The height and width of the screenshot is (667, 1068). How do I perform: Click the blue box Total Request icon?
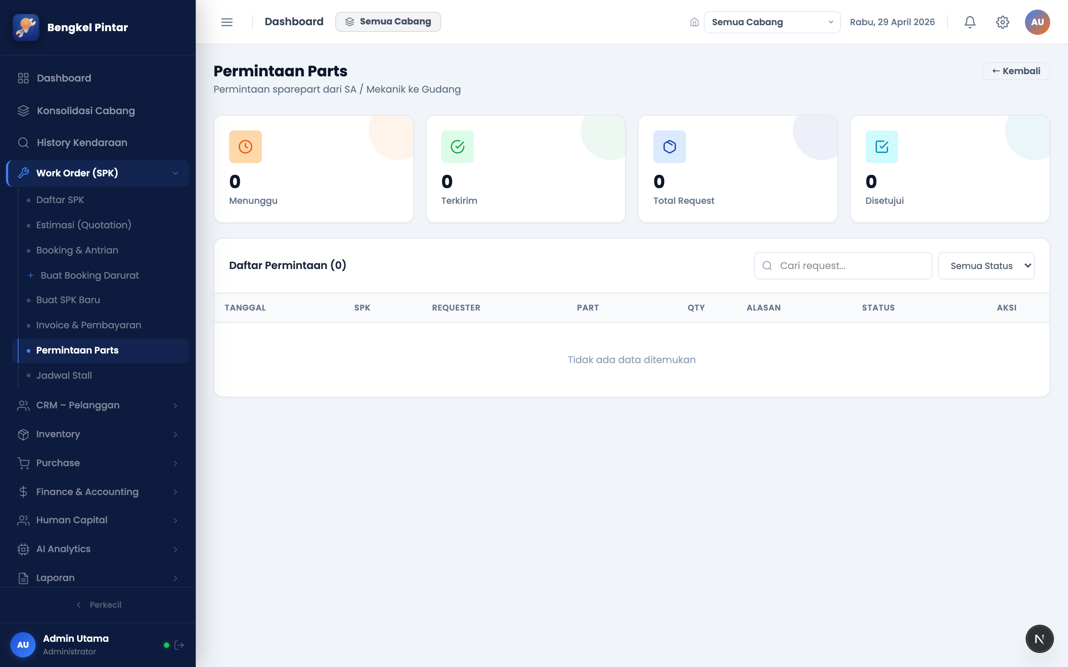click(x=669, y=146)
